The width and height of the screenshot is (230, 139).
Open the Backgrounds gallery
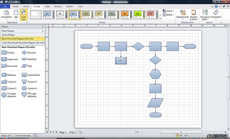(183, 15)
